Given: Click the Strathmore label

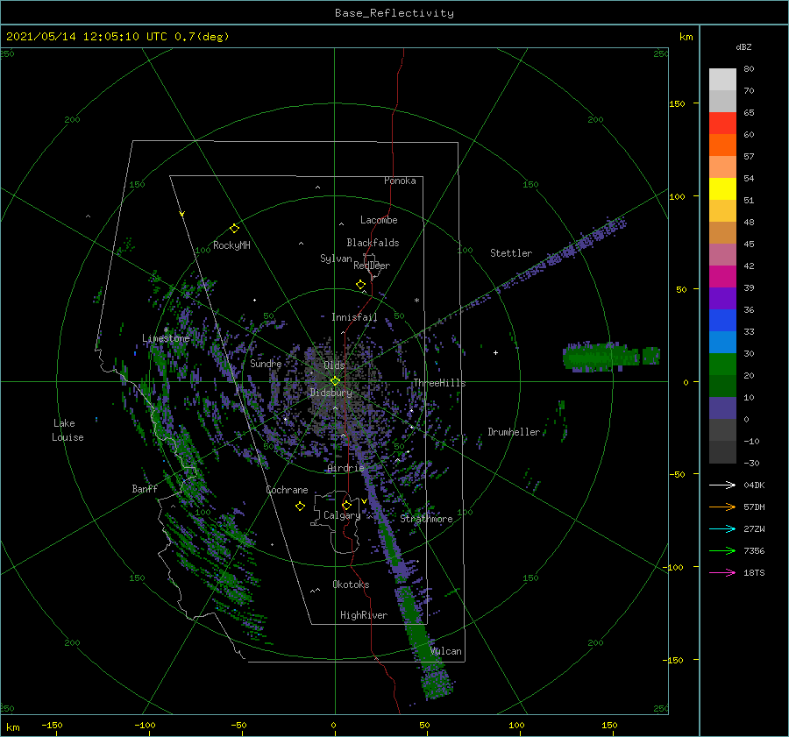Looking at the screenshot, I should click(x=426, y=519).
